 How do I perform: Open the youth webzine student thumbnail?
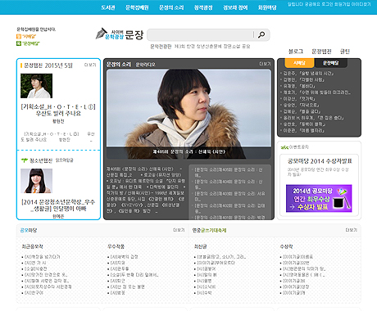point(36,181)
